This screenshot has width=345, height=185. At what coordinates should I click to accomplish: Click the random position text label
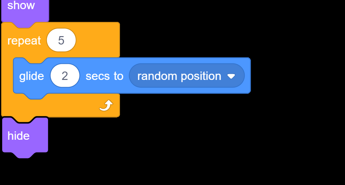click(x=179, y=76)
